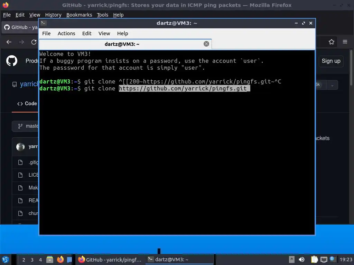Click file icon beside LICENSE
This screenshot has width=354, height=265.
(x=20, y=175)
